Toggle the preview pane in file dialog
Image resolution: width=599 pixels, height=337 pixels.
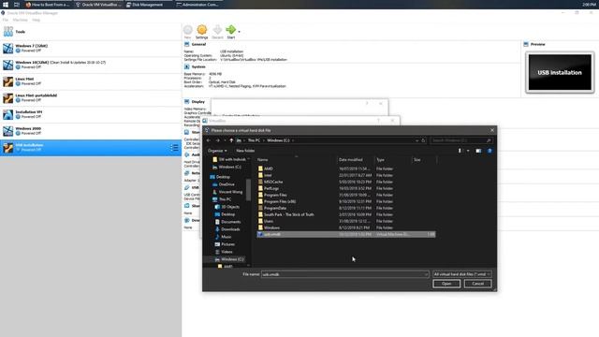pyautogui.click(x=478, y=151)
